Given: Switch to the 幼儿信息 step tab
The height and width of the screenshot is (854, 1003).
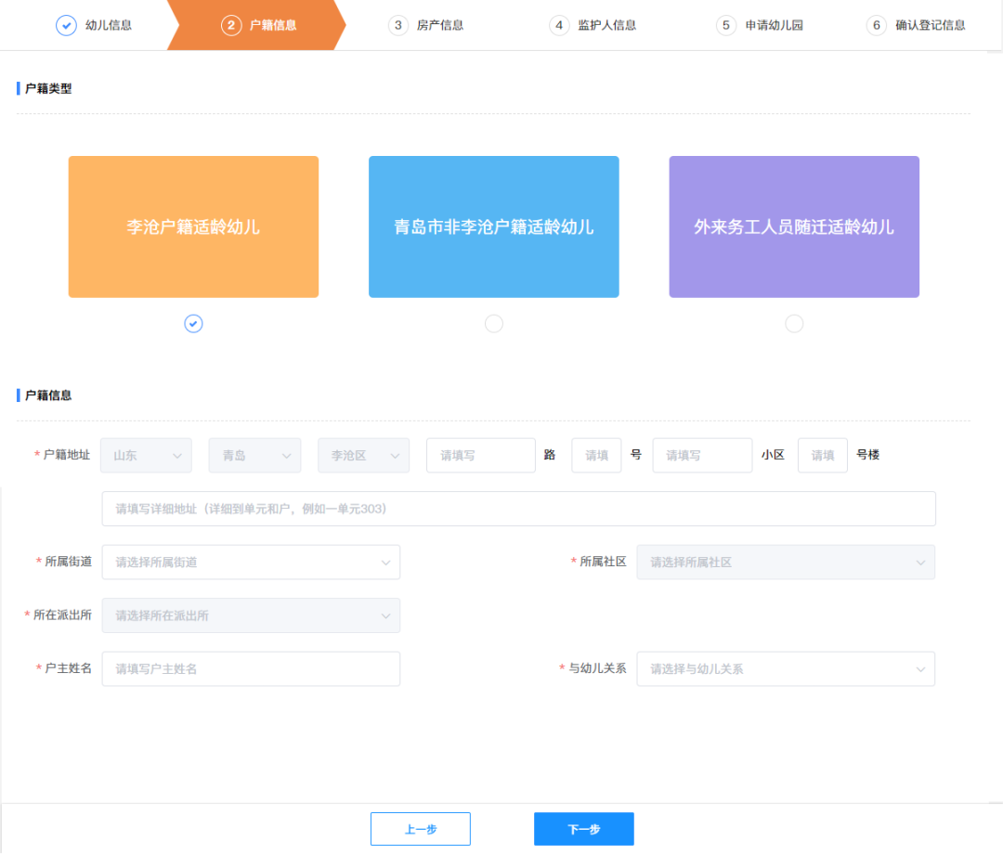Looking at the screenshot, I should pos(109,25).
